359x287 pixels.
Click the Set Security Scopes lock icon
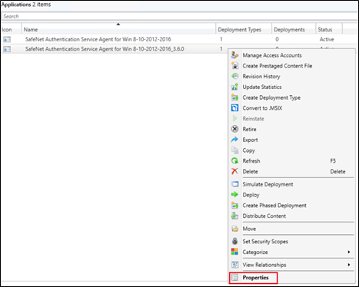[x=234, y=241]
